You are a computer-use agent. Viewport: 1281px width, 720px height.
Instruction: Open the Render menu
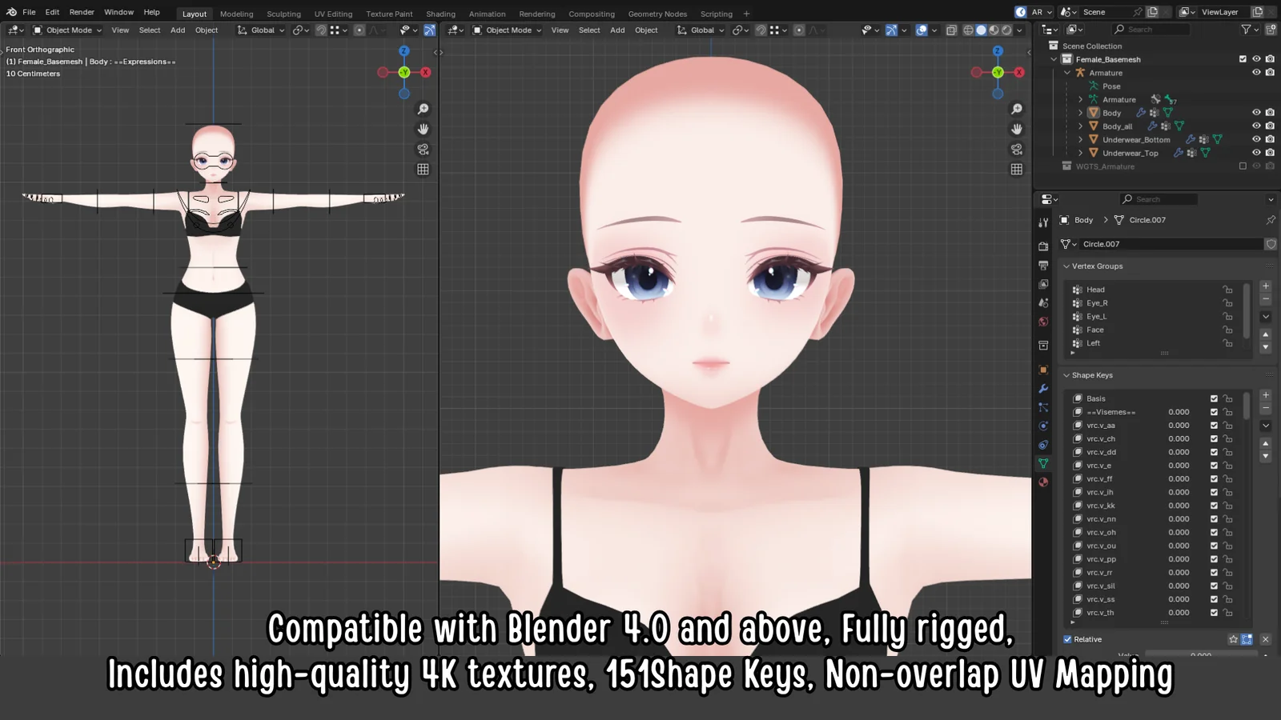point(81,12)
